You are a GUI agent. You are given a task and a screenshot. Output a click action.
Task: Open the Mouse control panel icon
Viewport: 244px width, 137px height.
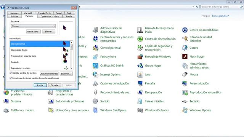(185, 75)
